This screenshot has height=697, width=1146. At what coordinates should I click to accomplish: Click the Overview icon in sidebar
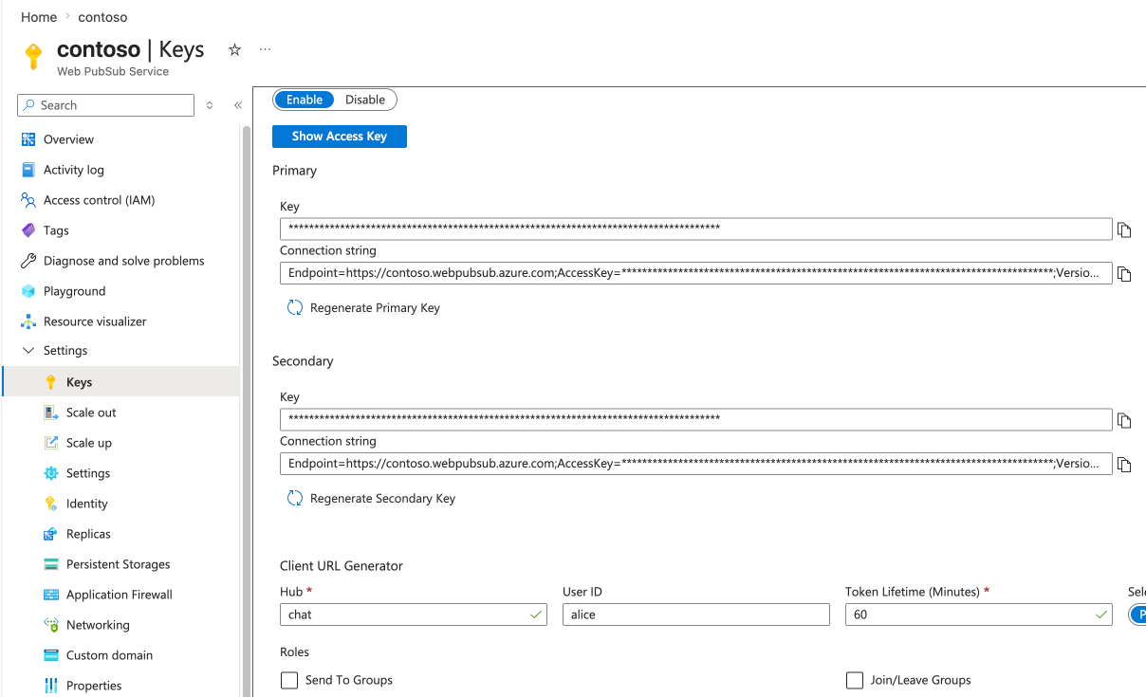(x=28, y=139)
